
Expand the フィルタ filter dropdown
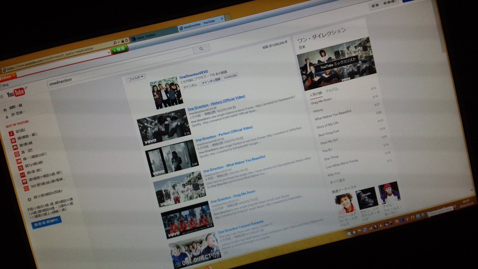pyautogui.click(x=136, y=79)
